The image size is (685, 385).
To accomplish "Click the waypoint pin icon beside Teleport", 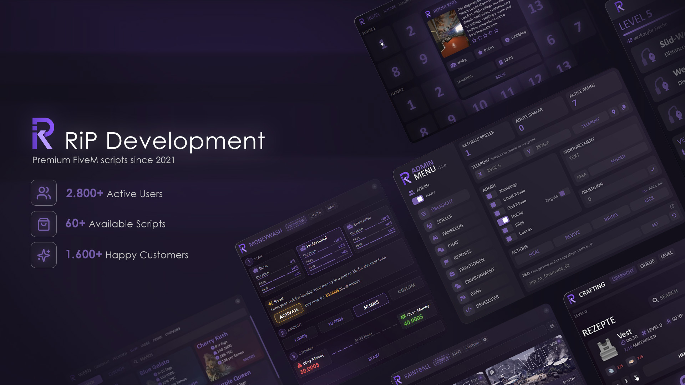I will click(x=613, y=112).
